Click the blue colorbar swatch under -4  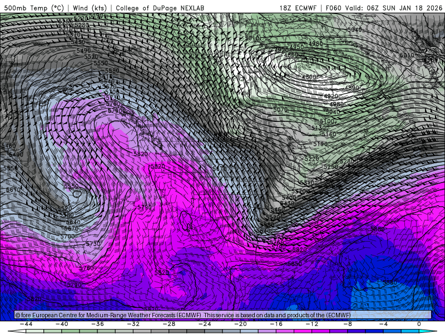pyautogui.click(x=374, y=331)
